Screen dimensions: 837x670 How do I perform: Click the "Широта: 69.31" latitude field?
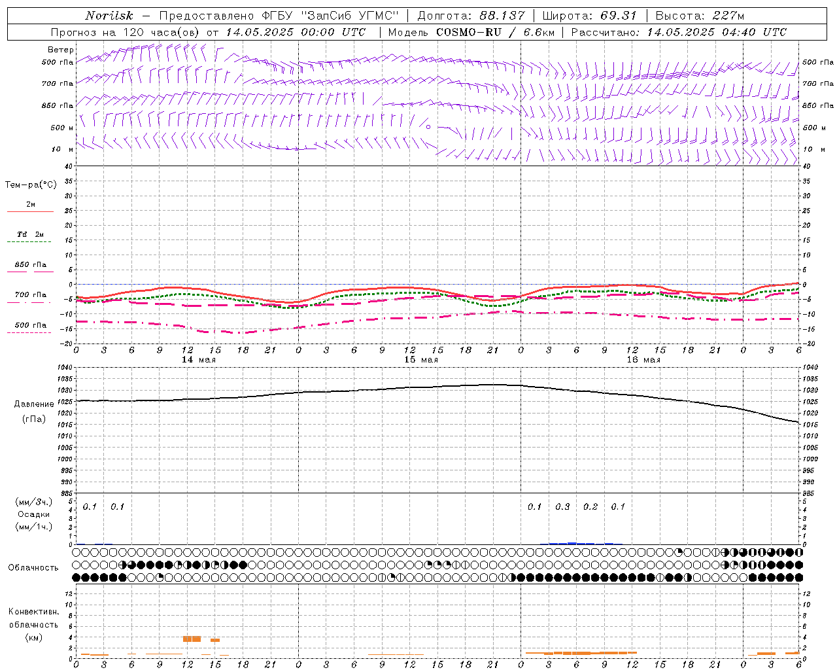(x=590, y=16)
